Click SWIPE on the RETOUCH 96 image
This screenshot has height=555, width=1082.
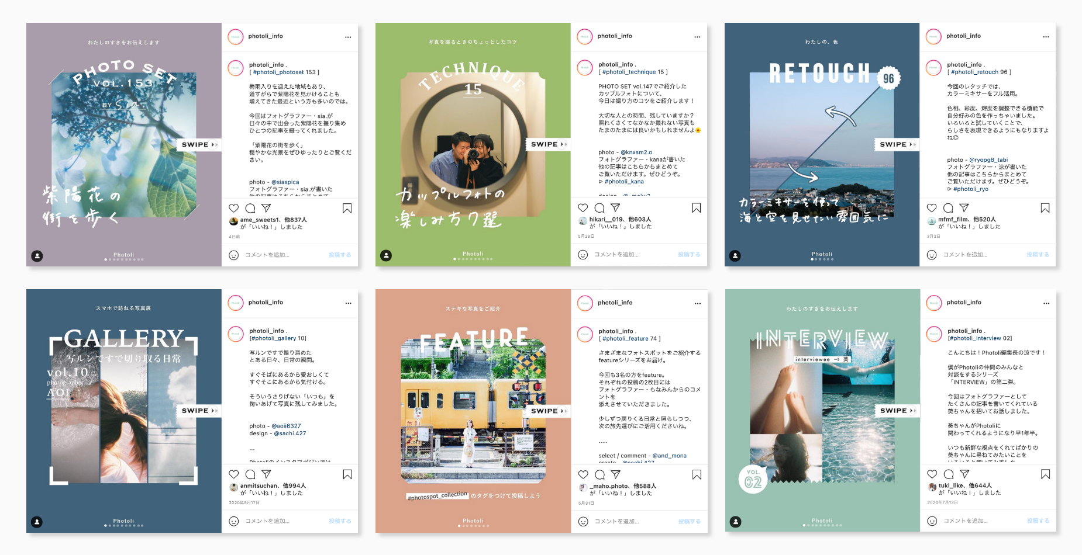897,144
